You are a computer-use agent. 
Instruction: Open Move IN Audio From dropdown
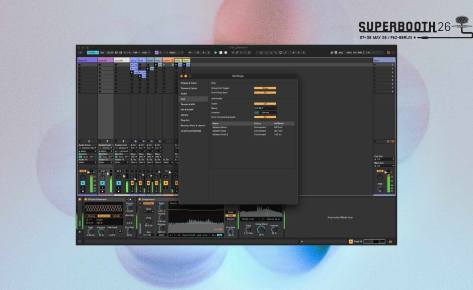(88, 148)
